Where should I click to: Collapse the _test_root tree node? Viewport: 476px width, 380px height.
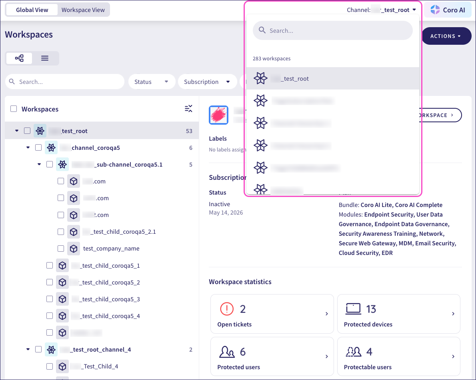click(x=17, y=131)
